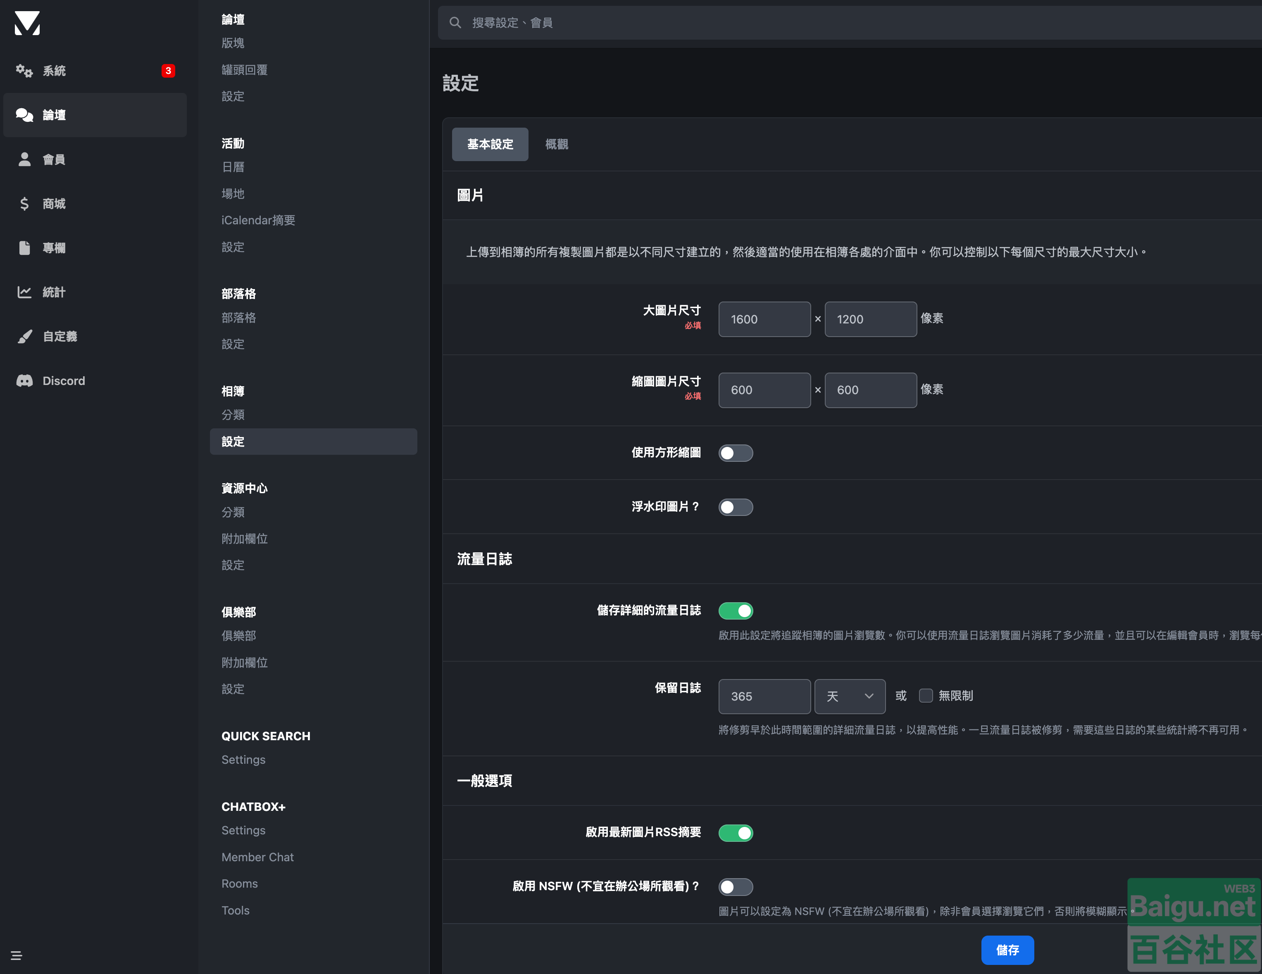Click the Invision Community logo icon
The image size is (1262, 974).
(27, 23)
